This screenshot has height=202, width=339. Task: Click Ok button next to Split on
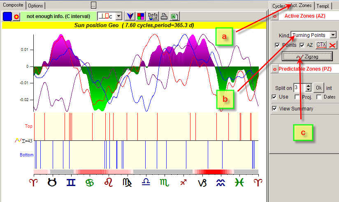click(x=319, y=87)
